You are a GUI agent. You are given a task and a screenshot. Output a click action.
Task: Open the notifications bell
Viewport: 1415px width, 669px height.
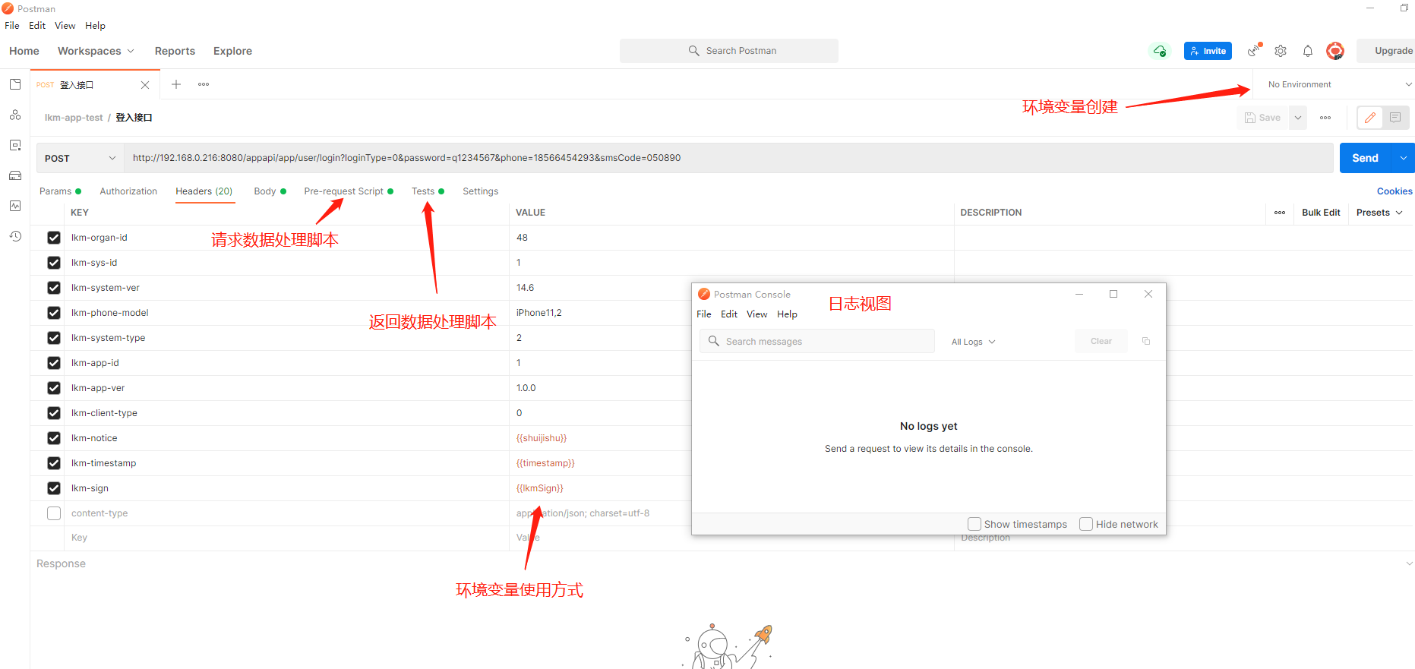(x=1308, y=51)
